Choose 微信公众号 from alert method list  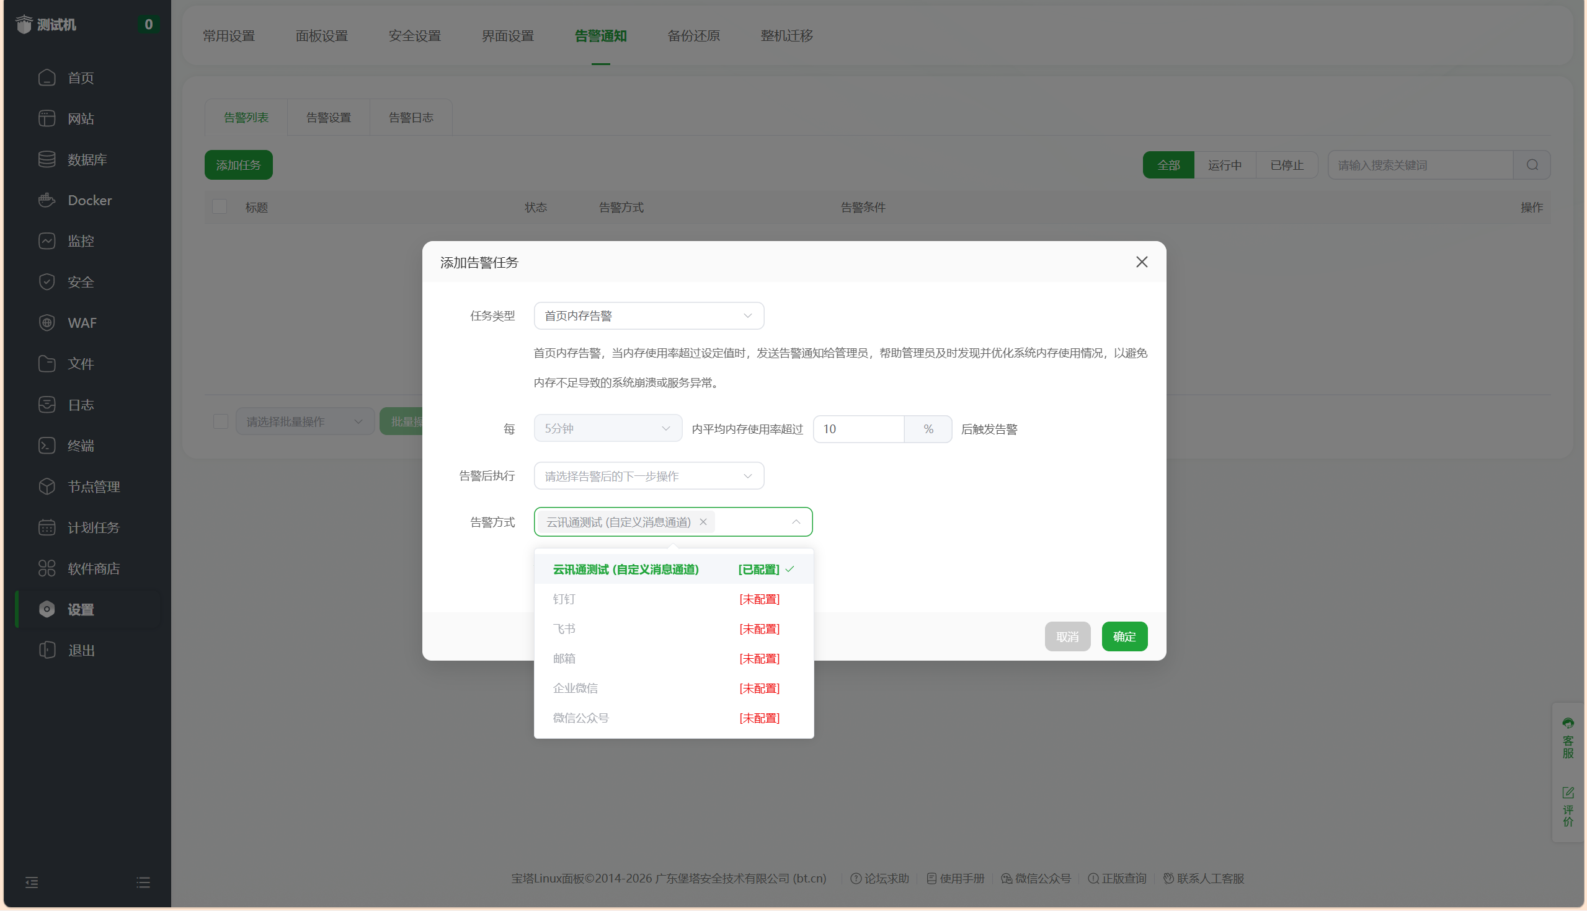point(673,718)
